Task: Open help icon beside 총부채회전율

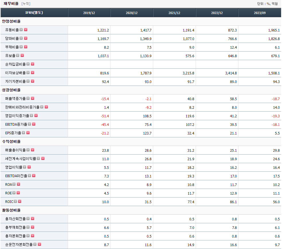Action: tap(28, 227)
